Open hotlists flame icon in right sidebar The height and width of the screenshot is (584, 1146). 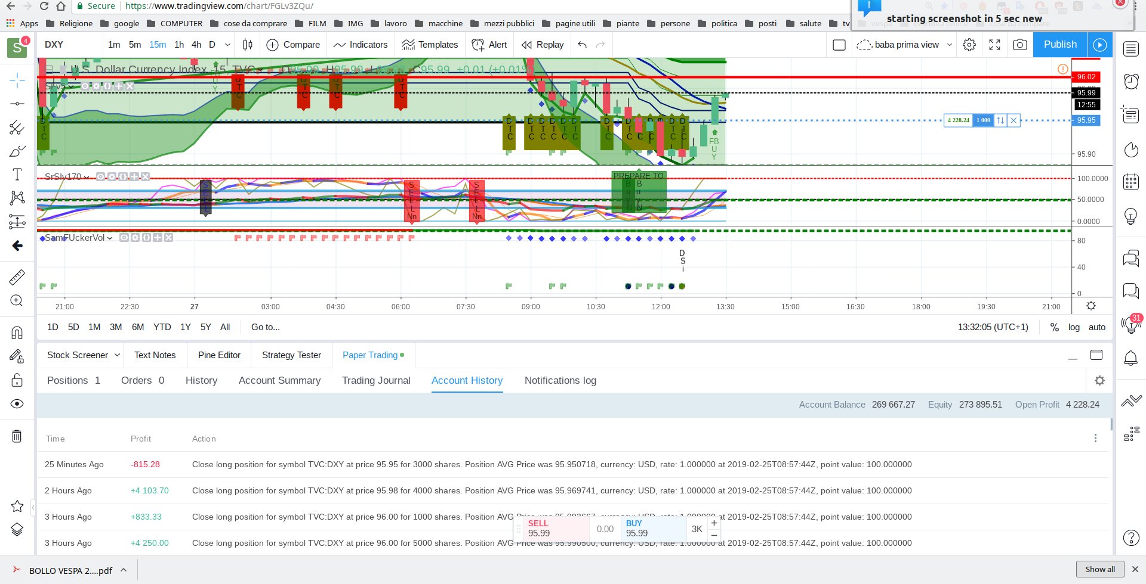[x=1131, y=149]
